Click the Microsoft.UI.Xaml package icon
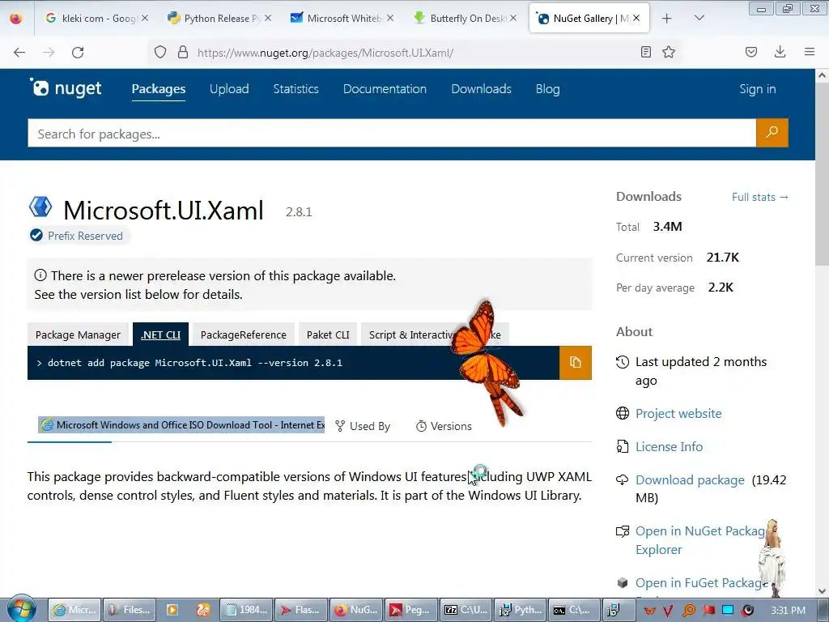Viewport: 829px width, 622px height. [40, 207]
